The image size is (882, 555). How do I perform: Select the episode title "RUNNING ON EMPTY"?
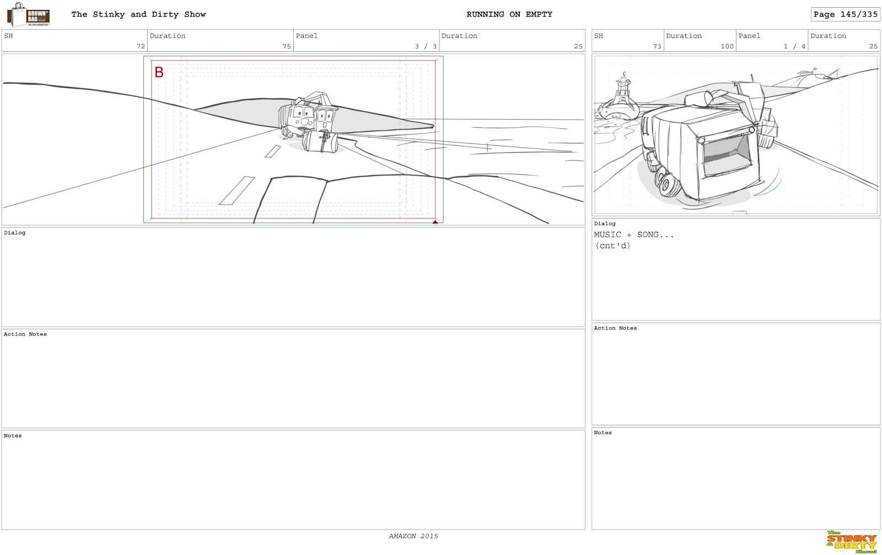[509, 14]
